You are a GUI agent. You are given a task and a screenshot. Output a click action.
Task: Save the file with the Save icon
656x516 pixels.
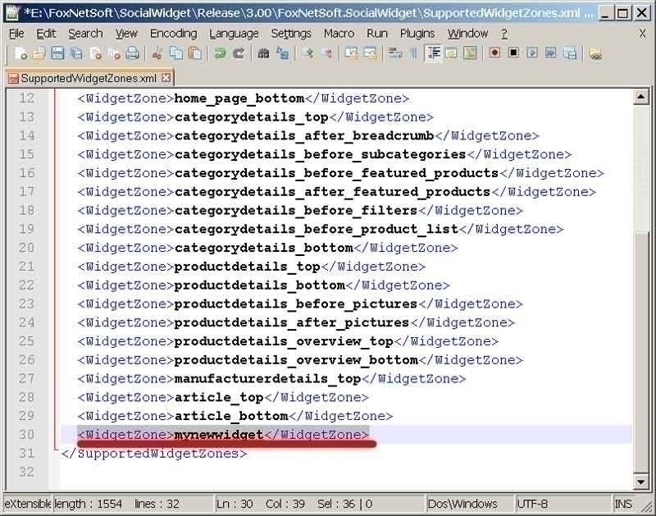(57, 53)
